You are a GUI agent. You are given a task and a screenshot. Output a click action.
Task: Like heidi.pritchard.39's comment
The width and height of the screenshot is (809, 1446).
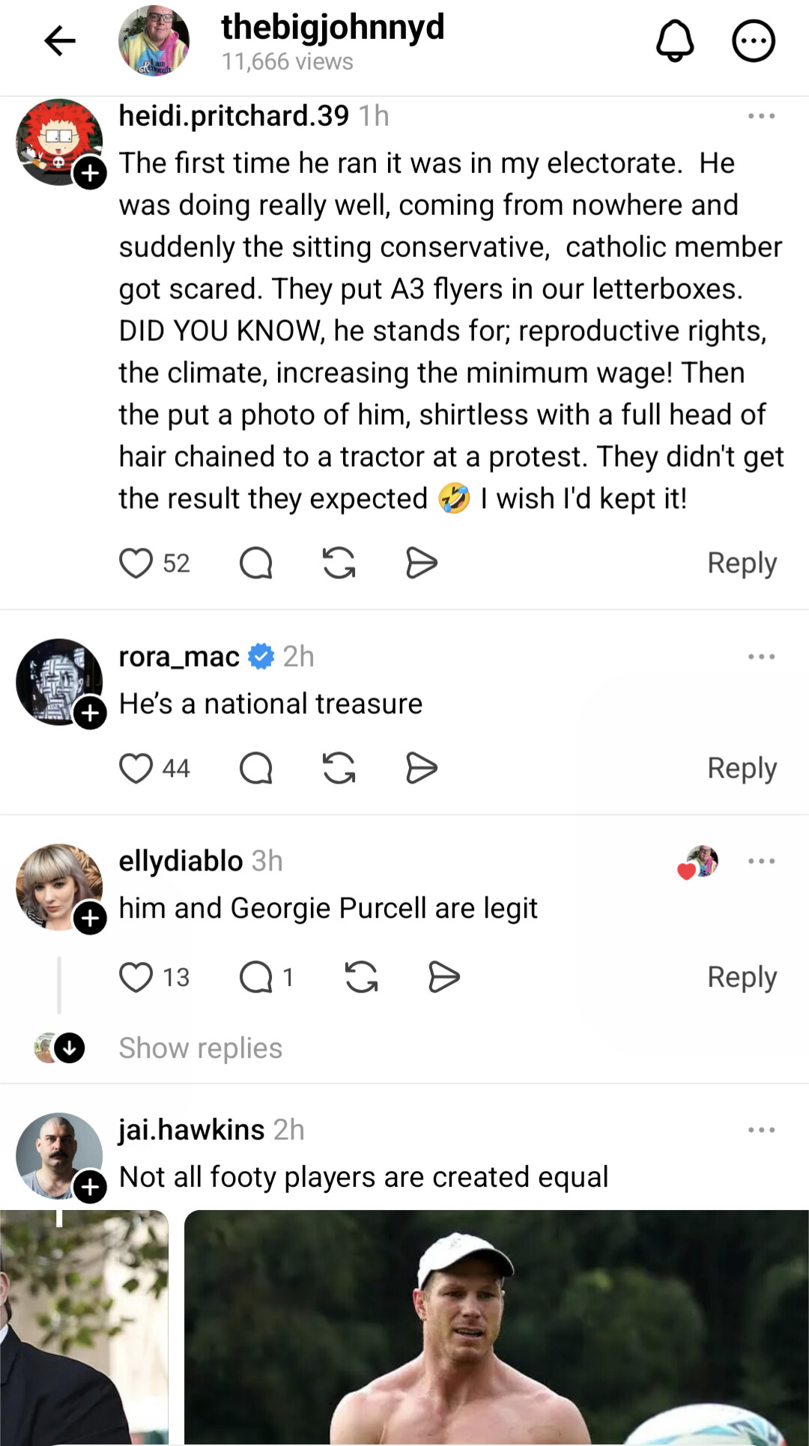click(136, 563)
